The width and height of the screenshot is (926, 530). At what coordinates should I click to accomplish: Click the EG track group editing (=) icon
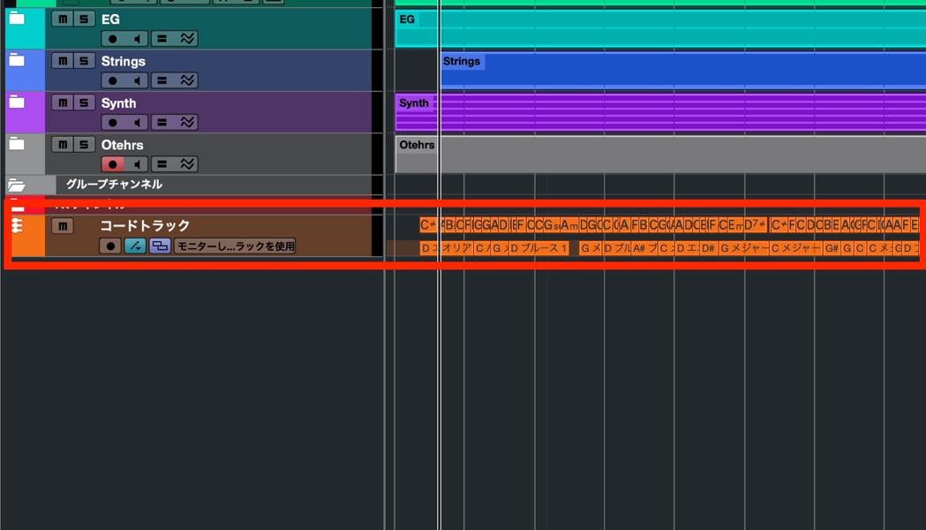click(x=162, y=39)
